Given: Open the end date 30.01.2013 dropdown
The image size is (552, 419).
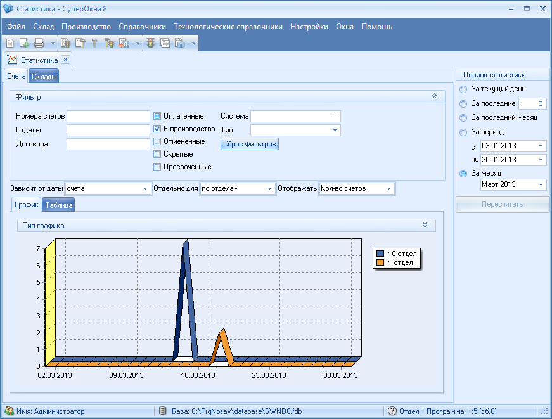Looking at the screenshot, I should 541,160.
